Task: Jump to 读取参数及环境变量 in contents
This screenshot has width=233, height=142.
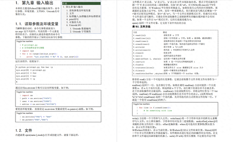Action: click(80, 10)
